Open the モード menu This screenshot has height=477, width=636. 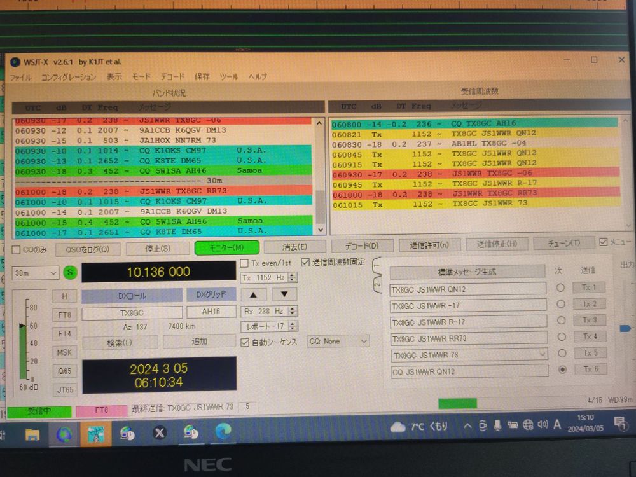[141, 76]
